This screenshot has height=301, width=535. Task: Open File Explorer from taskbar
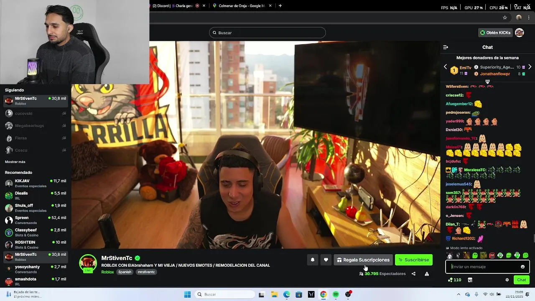coord(274,294)
